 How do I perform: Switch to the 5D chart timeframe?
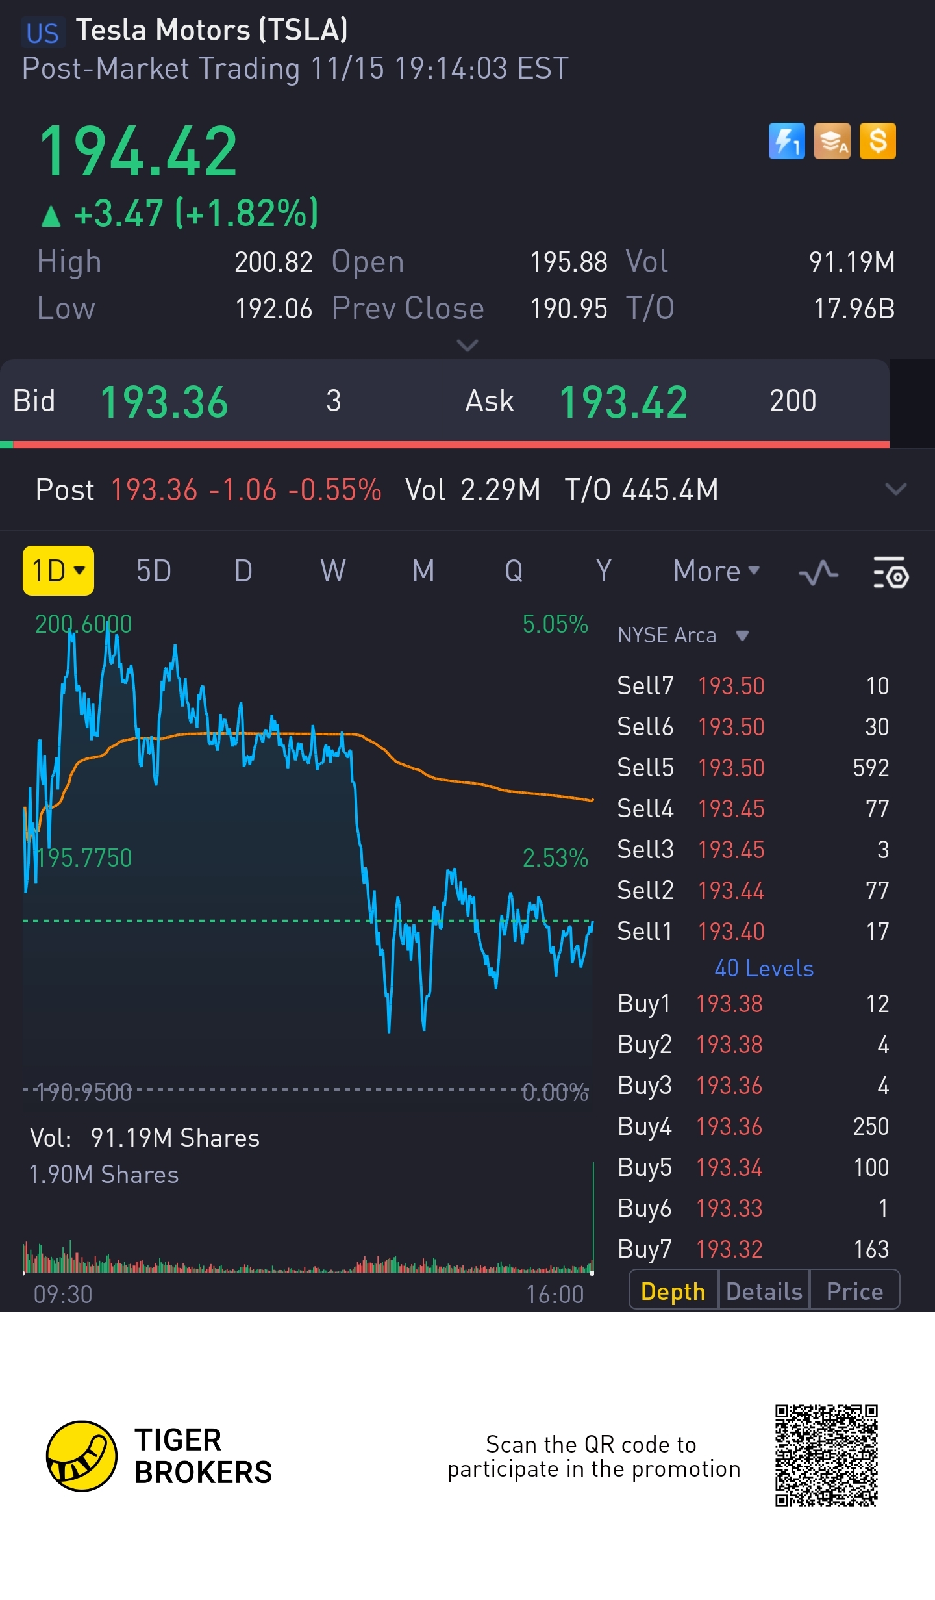(x=154, y=572)
